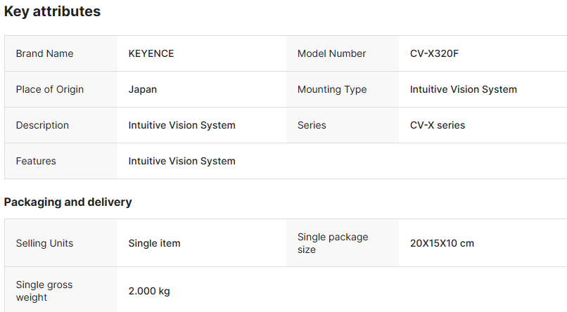Screen dimensions: 567x312
Task: Select the Single item value
Action: point(154,243)
